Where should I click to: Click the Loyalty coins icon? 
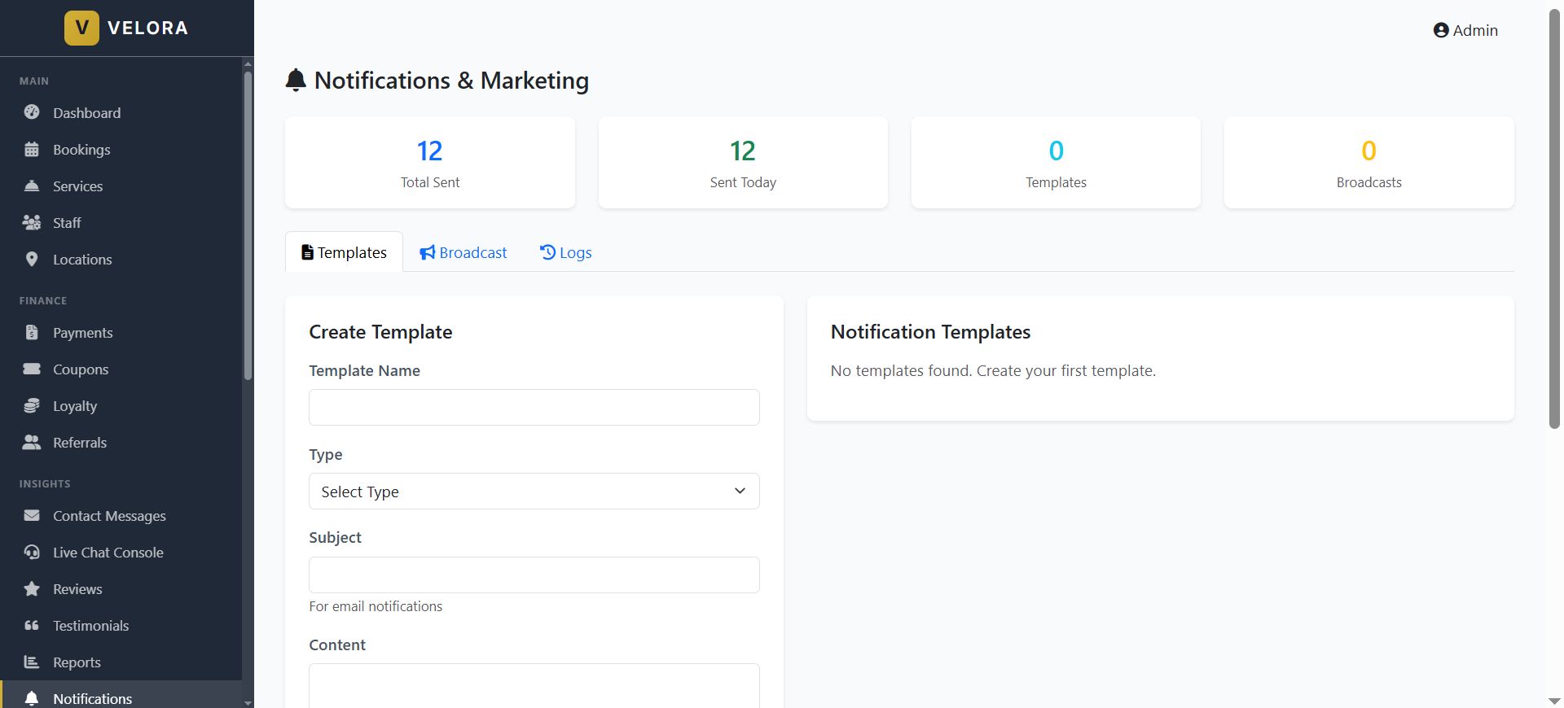(32, 405)
